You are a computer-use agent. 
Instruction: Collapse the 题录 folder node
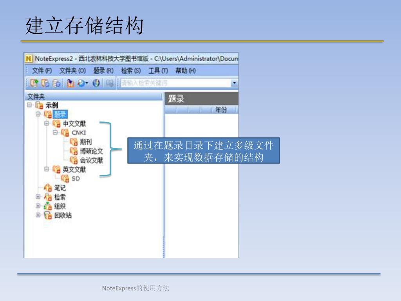tap(38, 114)
